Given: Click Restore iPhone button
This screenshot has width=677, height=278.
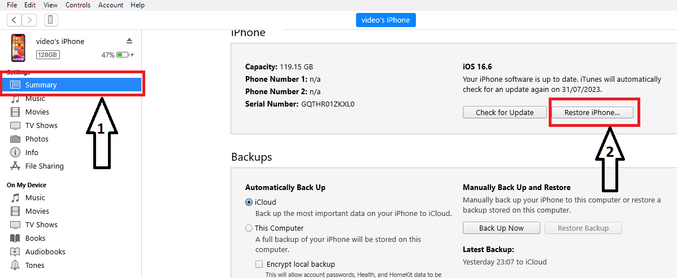Looking at the screenshot, I should [x=592, y=112].
